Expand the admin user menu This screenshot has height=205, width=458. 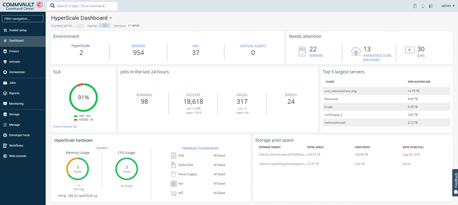pyautogui.click(x=448, y=6)
